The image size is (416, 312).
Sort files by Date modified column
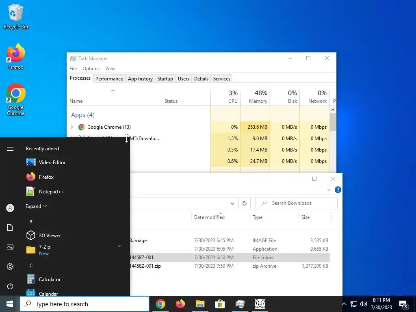pos(221,217)
